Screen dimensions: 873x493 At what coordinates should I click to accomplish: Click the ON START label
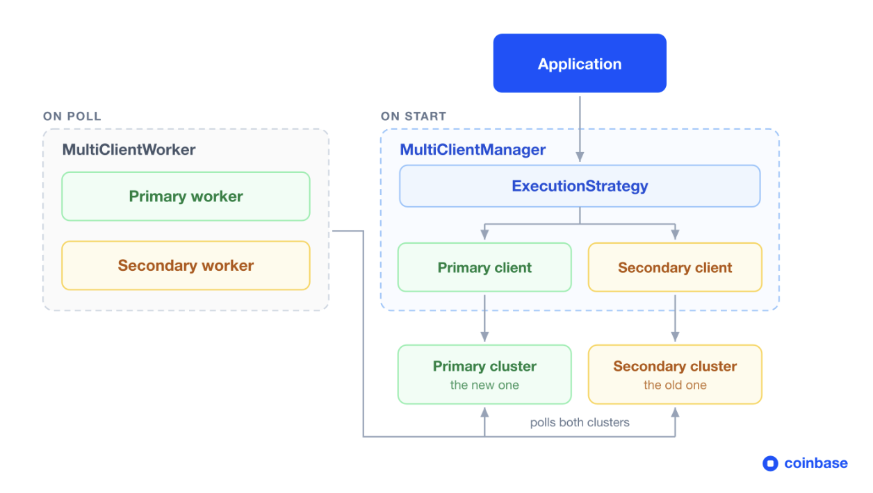coord(414,116)
